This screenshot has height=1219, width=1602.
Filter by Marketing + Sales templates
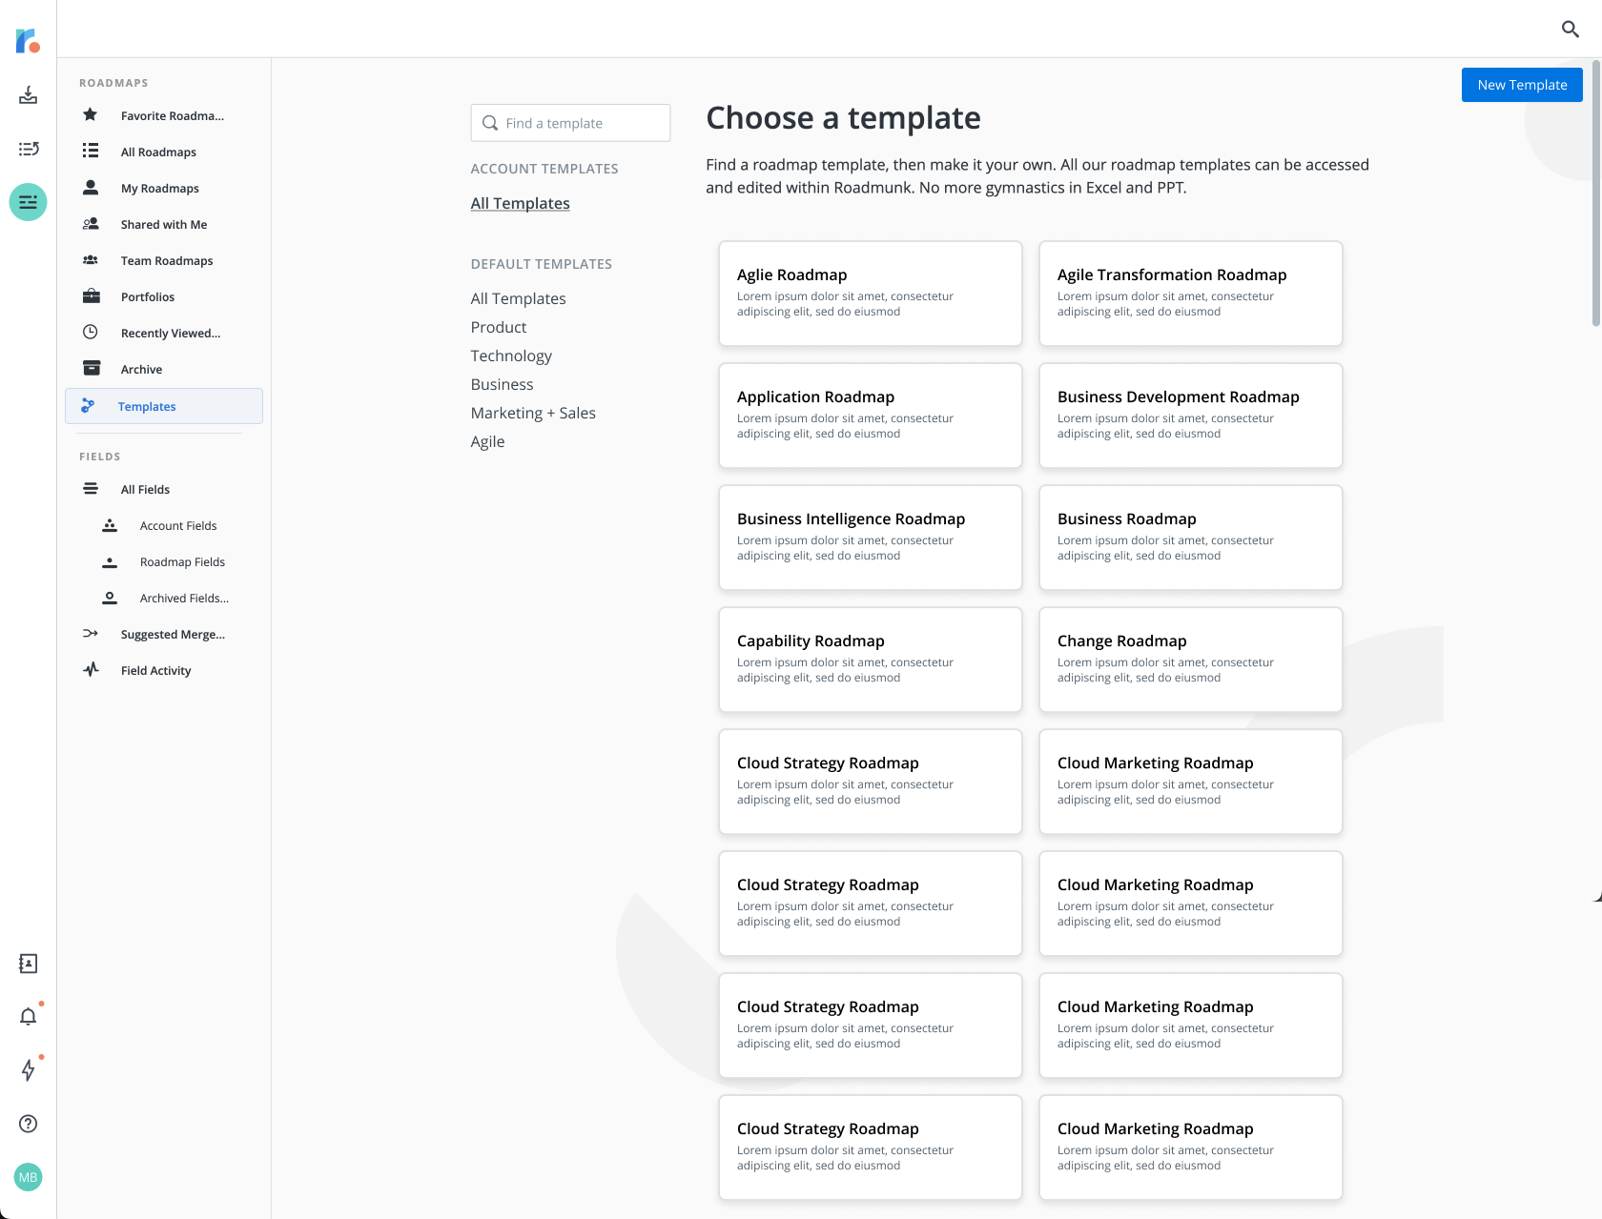533,413
